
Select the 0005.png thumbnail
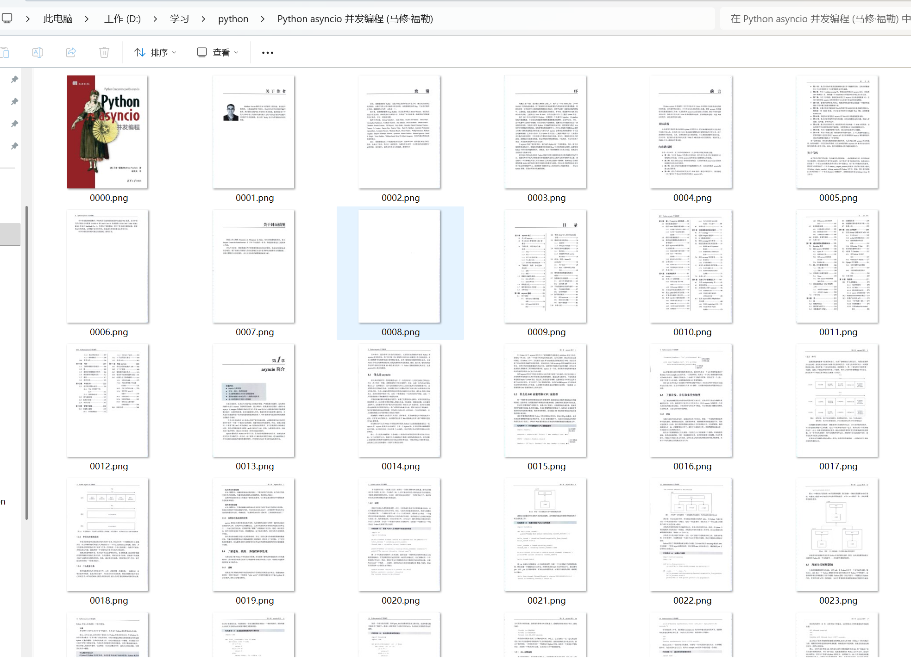click(x=837, y=132)
